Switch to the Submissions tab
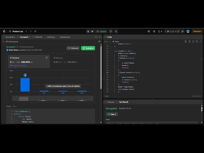The height and width of the screenshot is (153, 204). point(64,37)
